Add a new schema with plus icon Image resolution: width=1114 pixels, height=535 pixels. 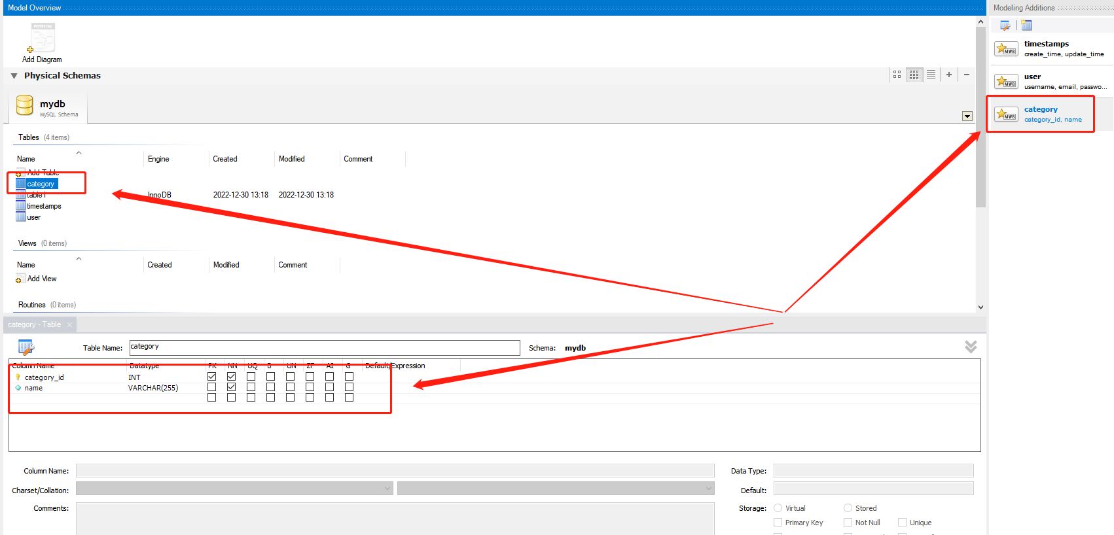pyautogui.click(x=949, y=75)
